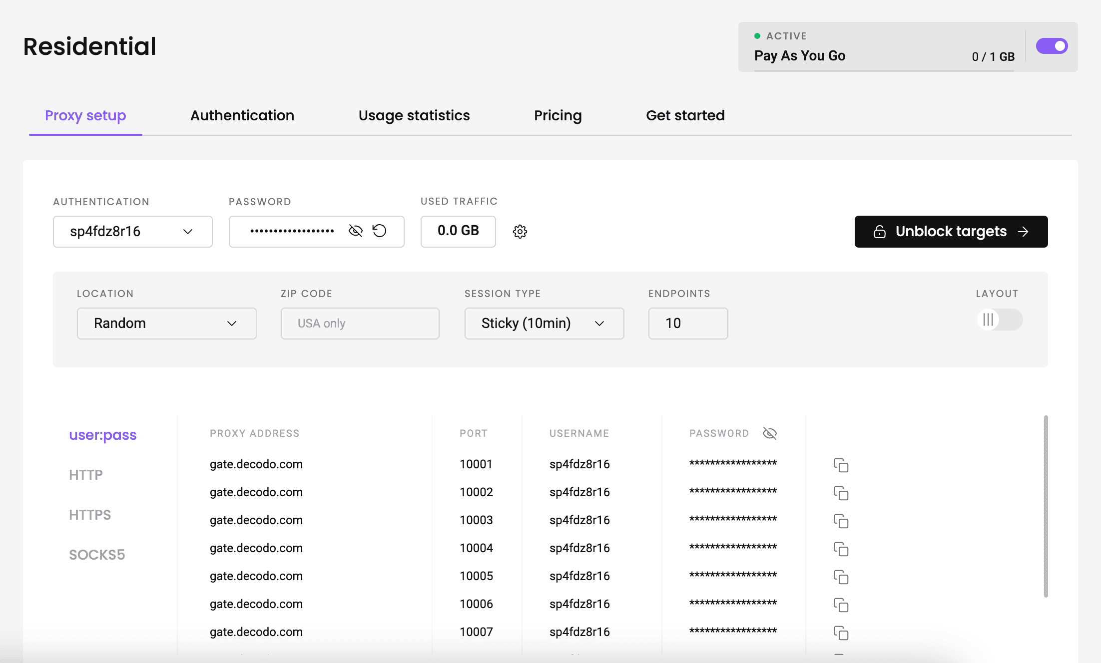Go to the Usage statistics tab
Viewport: 1101px width, 663px height.
click(414, 116)
